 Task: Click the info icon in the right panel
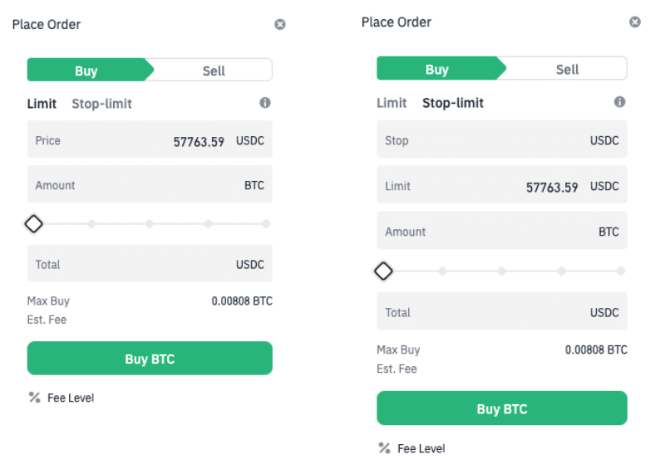click(619, 102)
